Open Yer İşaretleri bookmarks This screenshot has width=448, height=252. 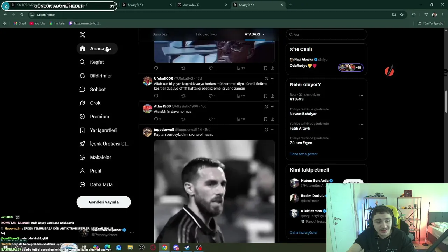tap(99, 130)
